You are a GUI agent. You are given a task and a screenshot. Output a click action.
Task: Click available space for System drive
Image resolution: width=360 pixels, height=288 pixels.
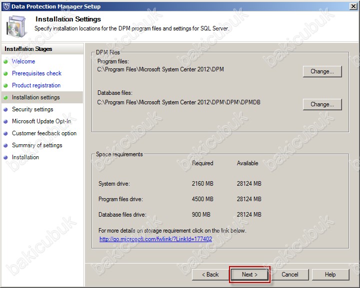pyautogui.click(x=249, y=184)
